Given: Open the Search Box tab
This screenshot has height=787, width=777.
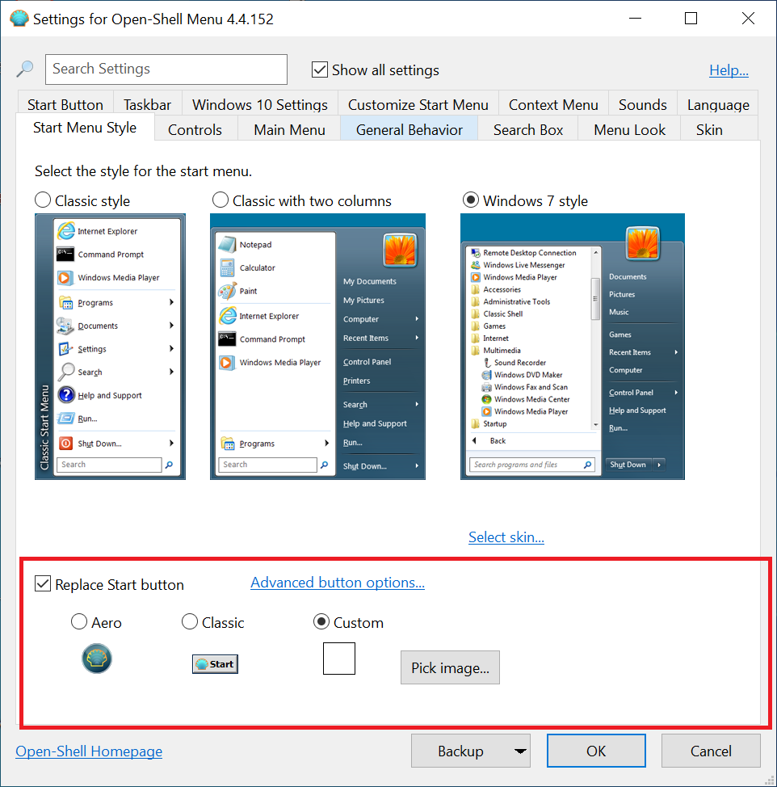Looking at the screenshot, I should click(x=528, y=129).
